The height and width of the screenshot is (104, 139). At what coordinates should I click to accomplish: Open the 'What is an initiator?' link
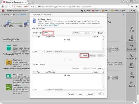click(51, 25)
